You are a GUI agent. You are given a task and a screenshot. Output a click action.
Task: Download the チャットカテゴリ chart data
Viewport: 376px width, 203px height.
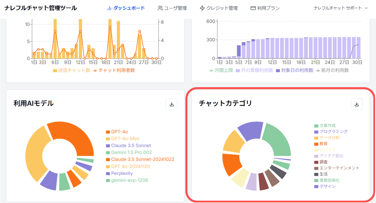356,104
